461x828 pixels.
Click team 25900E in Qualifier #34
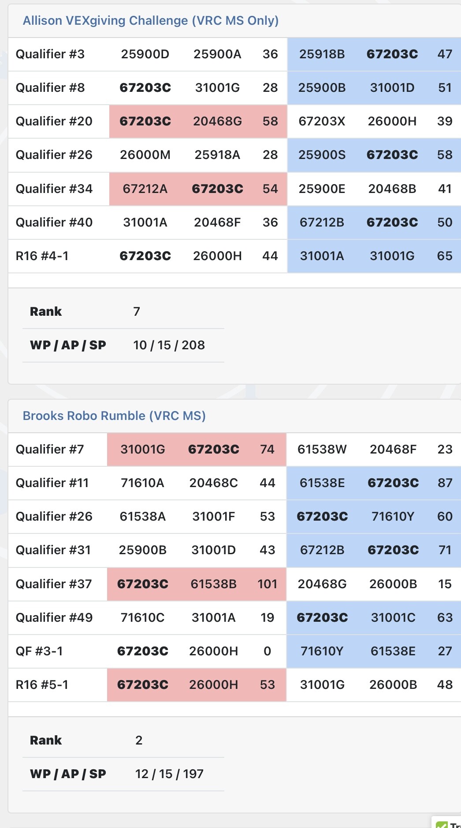coord(322,189)
